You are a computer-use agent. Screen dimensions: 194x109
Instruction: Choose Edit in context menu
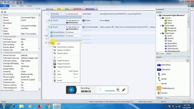[66, 44]
